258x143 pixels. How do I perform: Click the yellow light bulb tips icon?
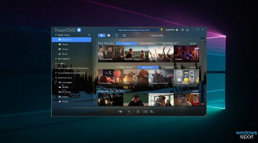[x=162, y=30]
